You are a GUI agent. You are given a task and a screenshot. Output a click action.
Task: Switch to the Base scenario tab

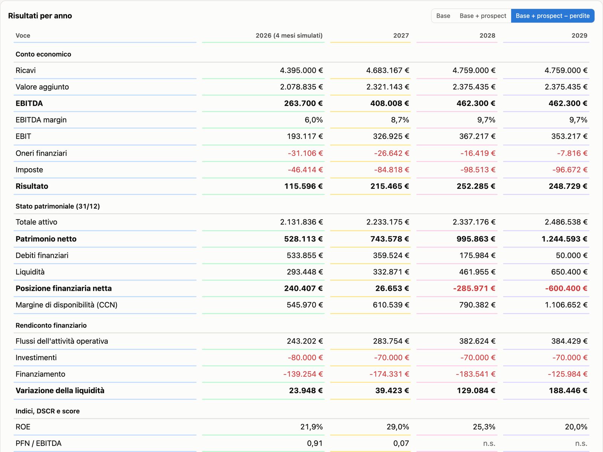pos(443,16)
